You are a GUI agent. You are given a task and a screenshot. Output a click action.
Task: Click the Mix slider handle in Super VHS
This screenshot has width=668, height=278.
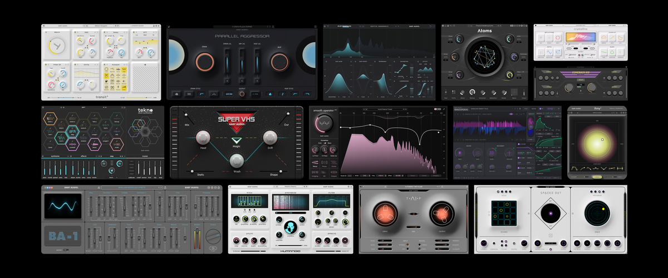(x=186, y=115)
